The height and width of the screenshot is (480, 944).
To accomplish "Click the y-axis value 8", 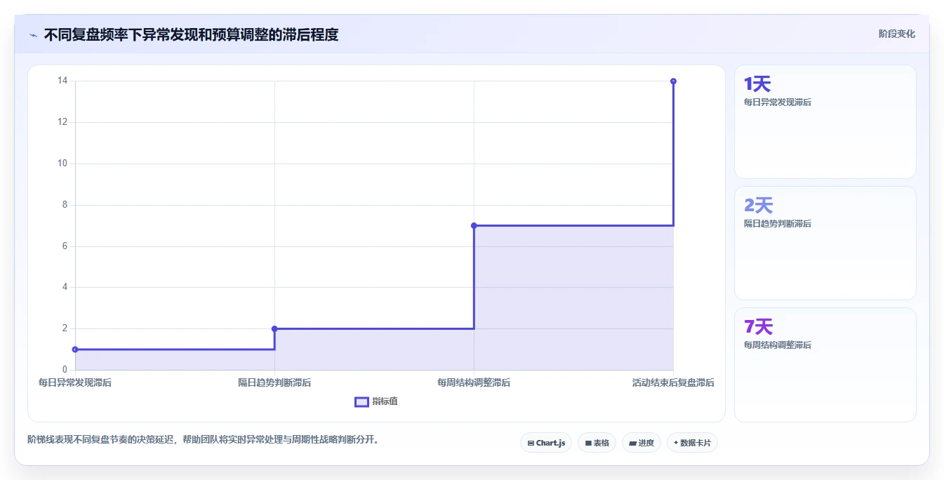I will tap(65, 205).
